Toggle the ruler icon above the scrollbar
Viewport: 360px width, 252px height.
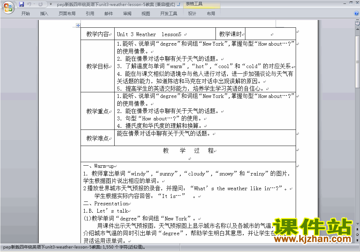point(357,24)
